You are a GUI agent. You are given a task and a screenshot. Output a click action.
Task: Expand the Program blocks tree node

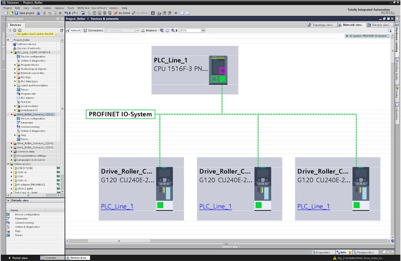coord(15,65)
